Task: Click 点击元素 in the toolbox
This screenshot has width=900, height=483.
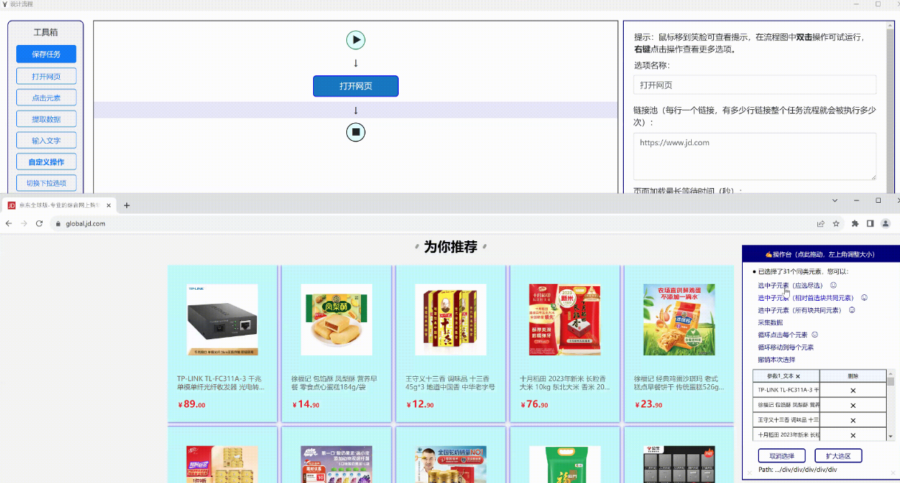Action: pos(46,97)
